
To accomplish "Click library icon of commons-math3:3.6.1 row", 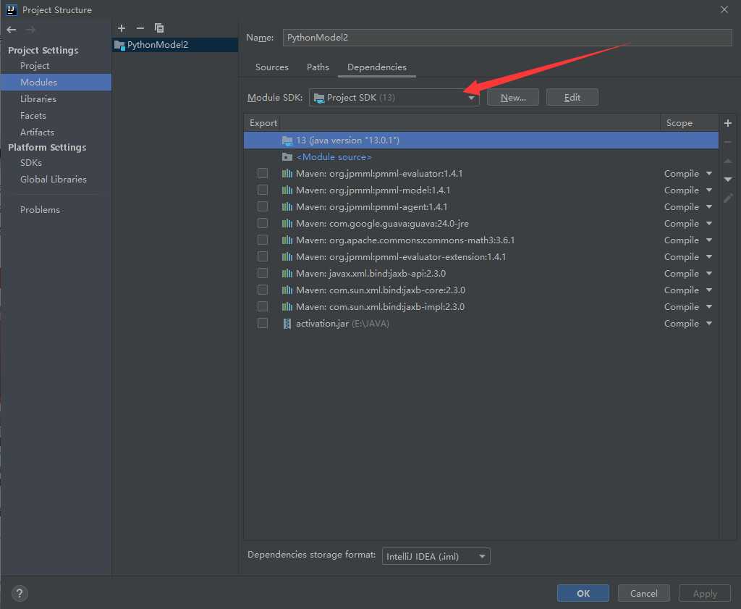I will click(287, 240).
